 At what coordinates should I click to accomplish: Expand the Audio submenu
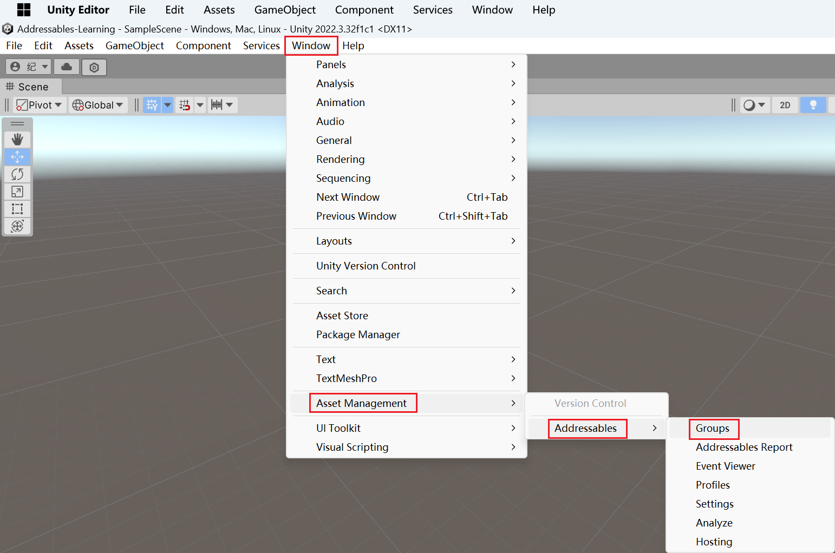(406, 121)
